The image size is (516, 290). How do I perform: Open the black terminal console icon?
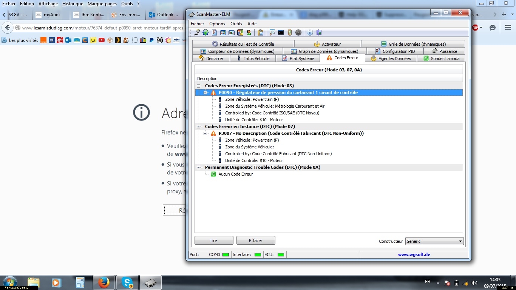point(281,33)
